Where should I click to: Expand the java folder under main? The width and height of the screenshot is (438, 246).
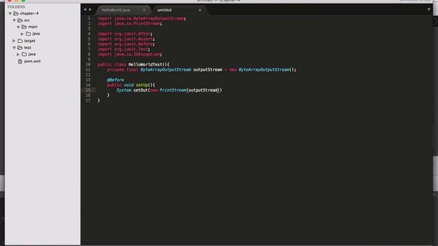23,33
